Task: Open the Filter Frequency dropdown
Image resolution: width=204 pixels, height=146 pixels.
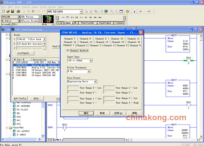Action: pyautogui.click(x=89, y=71)
